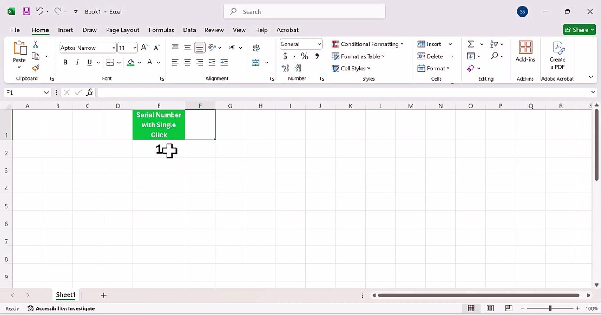Expand the formula bar

coord(593,92)
